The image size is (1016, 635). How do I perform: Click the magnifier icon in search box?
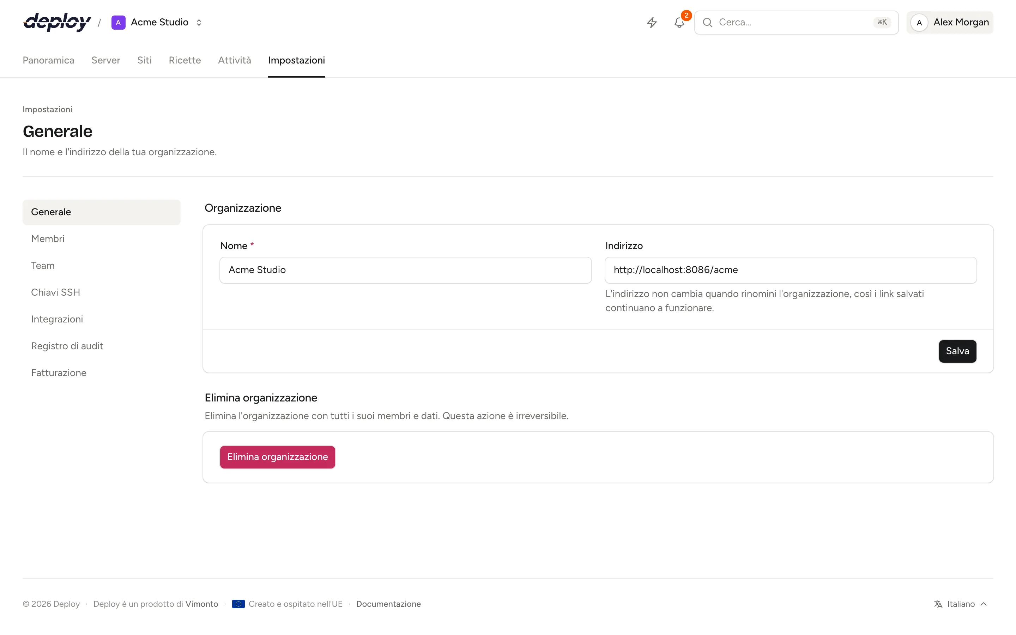[x=707, y=22]
